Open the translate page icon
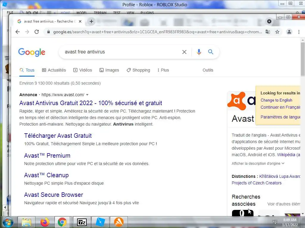 point(268,32)
